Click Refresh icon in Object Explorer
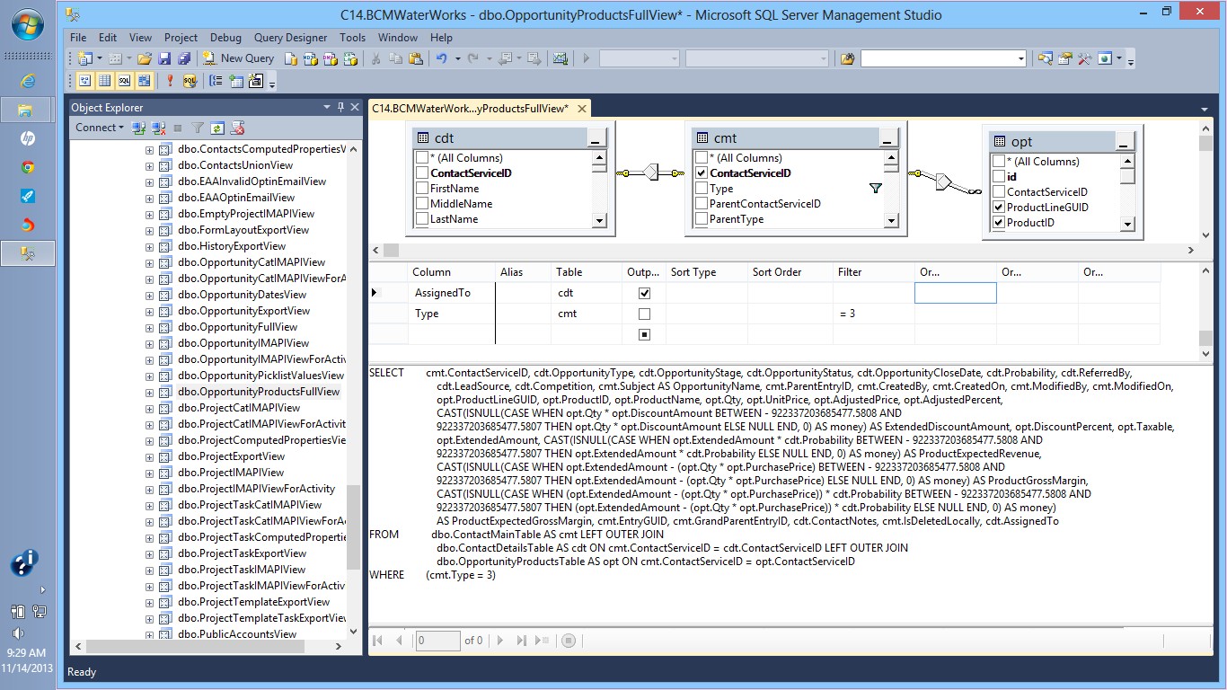1227x690 pixels. pos(217,128)
